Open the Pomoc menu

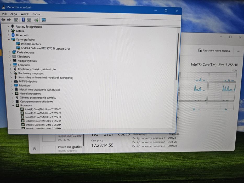(37, 14)
